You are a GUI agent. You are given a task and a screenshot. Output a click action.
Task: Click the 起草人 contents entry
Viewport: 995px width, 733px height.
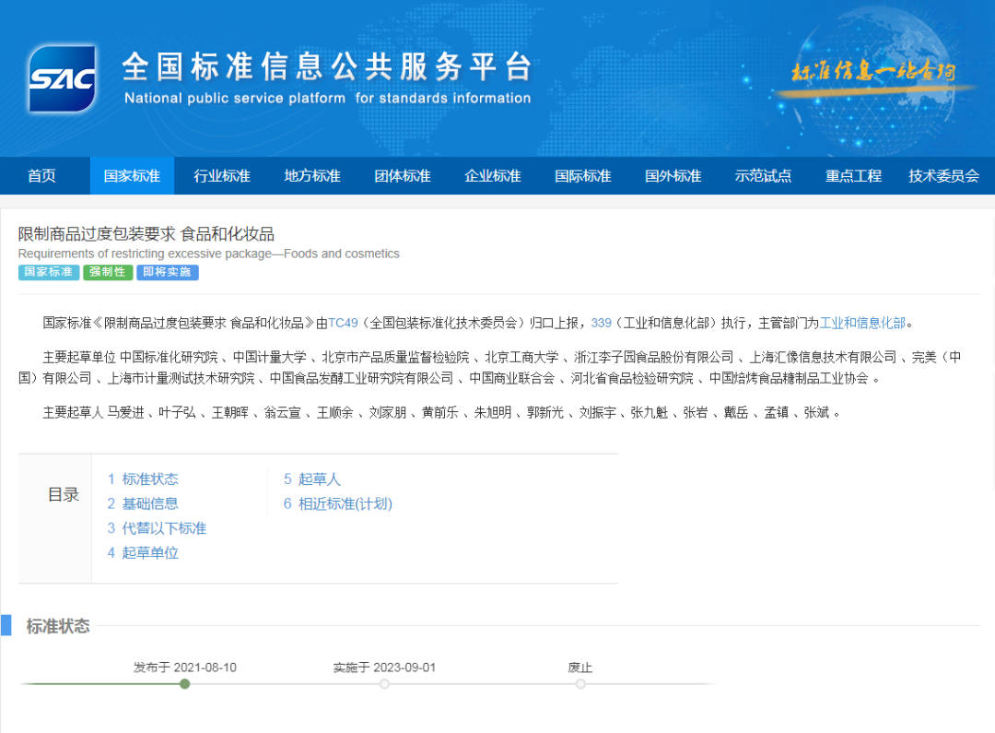pos(313,479)
